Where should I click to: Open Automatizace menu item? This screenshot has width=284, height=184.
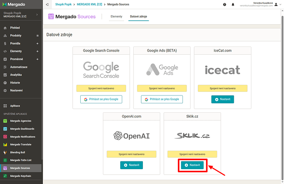[x=19, y=67]
